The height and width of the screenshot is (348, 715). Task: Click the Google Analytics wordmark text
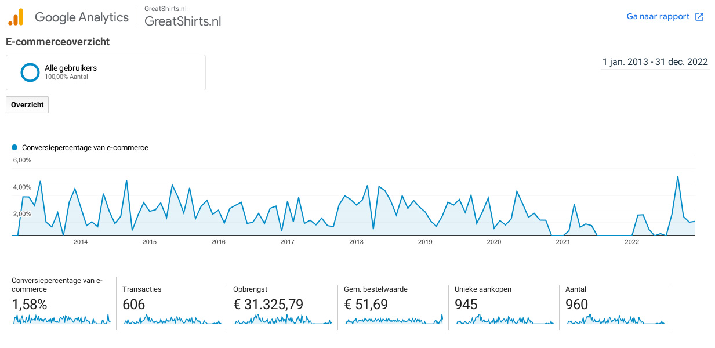[82, 17]
